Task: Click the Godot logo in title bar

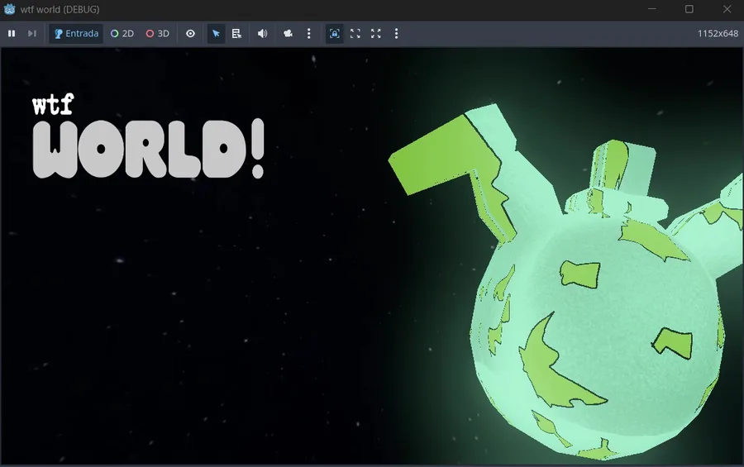Action: click(9, 9)
